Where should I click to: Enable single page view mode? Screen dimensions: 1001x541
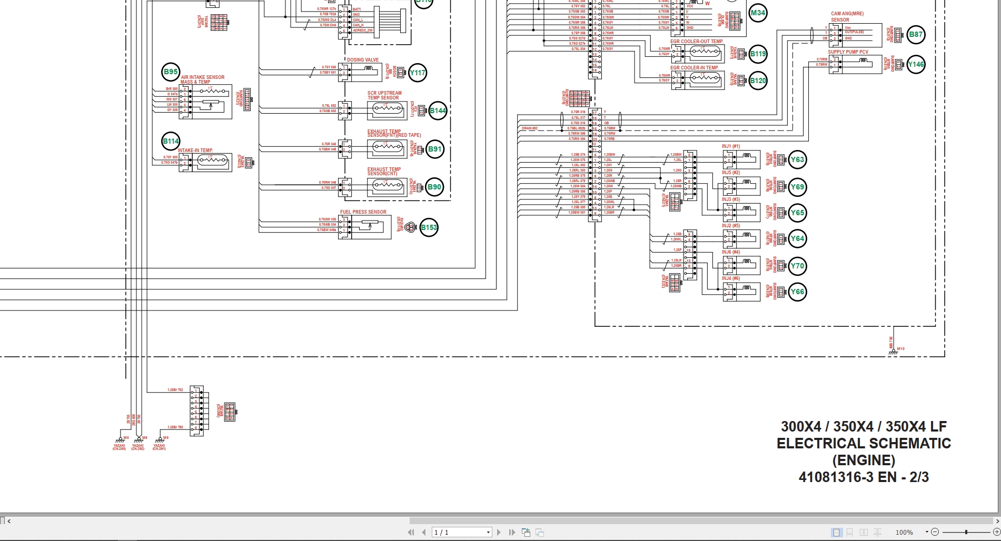tap(836, 533)
